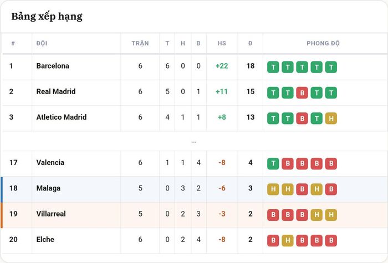Click Real Madrid's red B form badge

click(302, 92)
